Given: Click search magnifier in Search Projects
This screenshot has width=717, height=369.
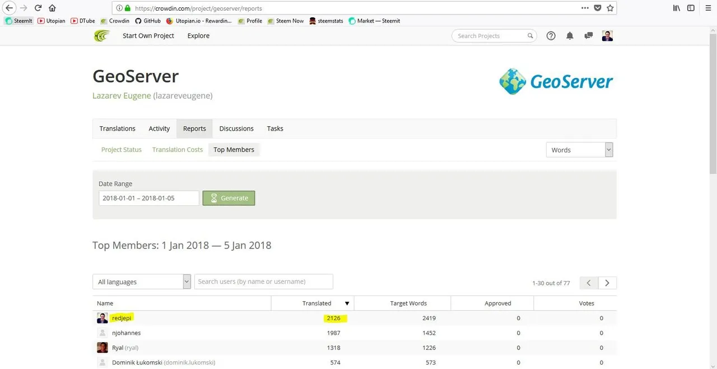Looking at the screenshot, I should (530, 36).
